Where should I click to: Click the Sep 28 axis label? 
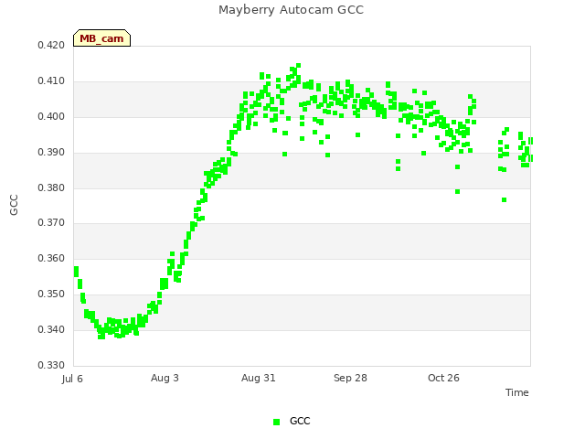pyautogui.click(x=350, y=378)
